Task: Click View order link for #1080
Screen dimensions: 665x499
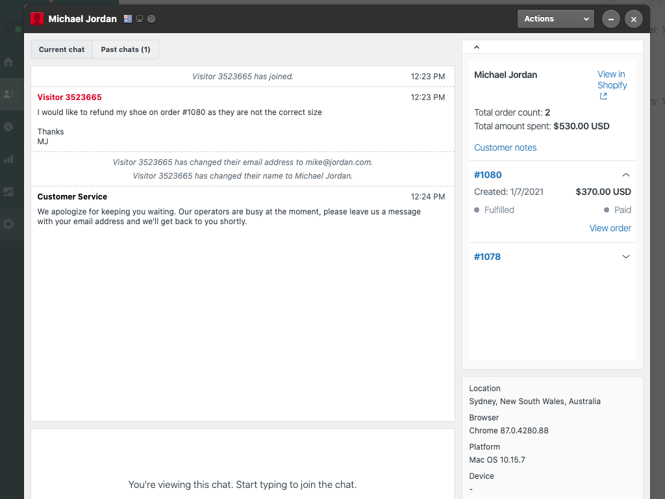Action: (610, 228)
